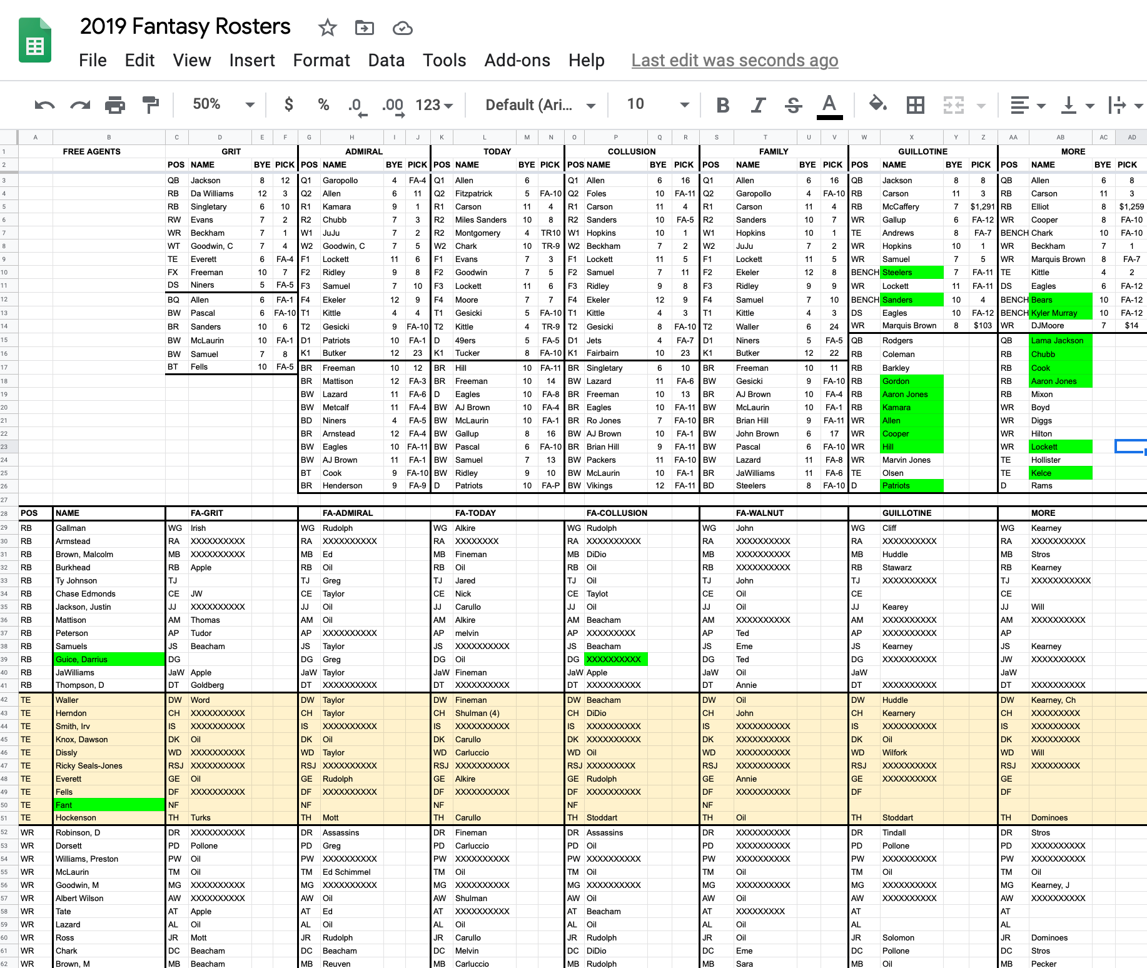Select green 'Lama Jackson' cell

tap(1061, 340)
